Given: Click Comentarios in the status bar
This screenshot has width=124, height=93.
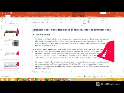Looking at the screenshot, I should point(87,76).
